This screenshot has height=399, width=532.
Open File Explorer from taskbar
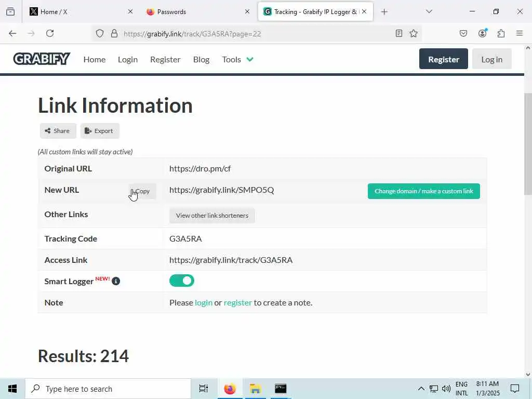(x=255, y=389)
